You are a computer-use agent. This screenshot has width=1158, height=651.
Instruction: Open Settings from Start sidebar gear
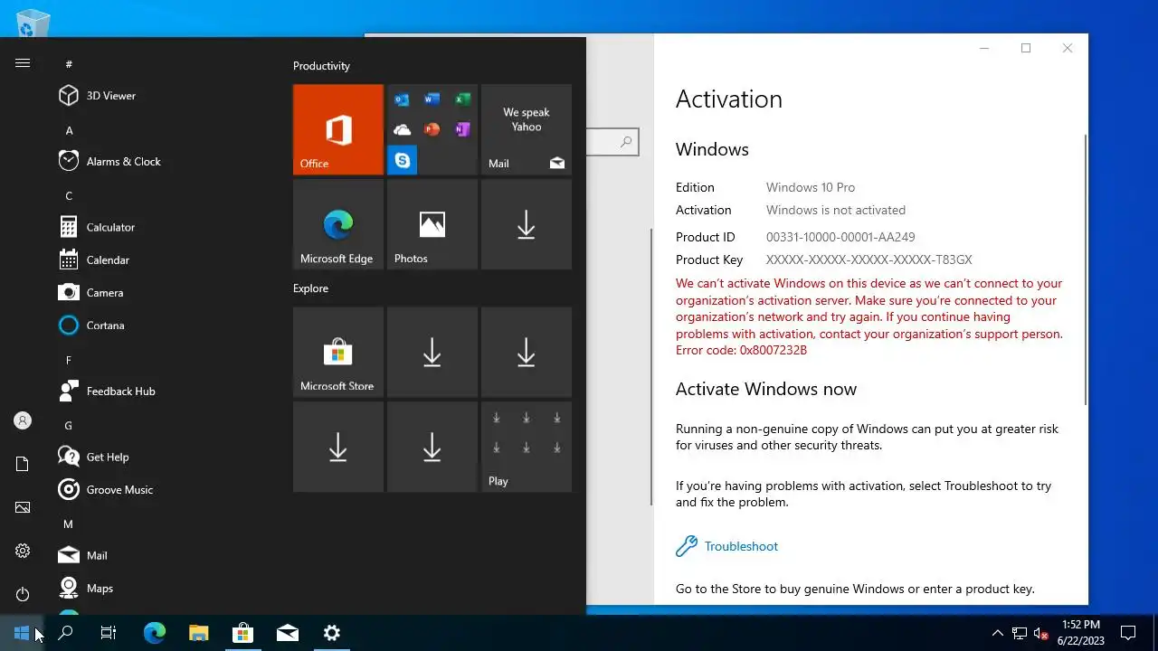23,551
